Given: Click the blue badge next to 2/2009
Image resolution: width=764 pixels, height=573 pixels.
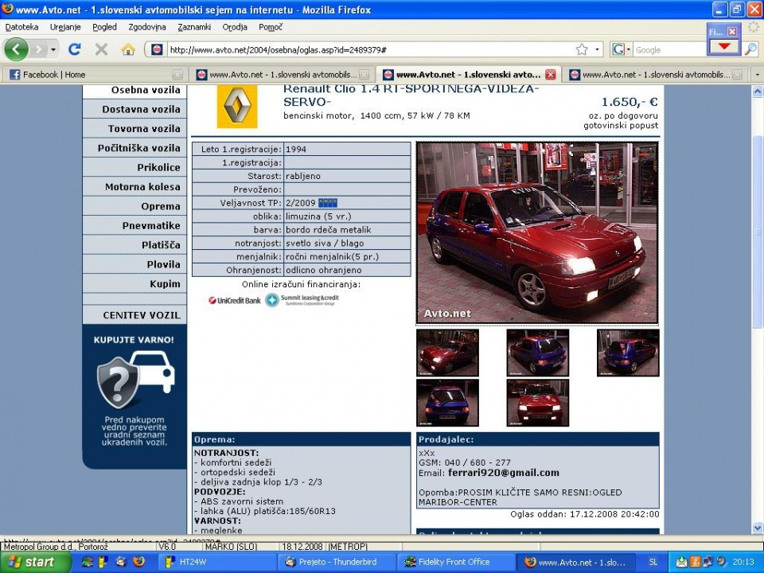Looking at the screenshot, I should [x=327, y=203].
